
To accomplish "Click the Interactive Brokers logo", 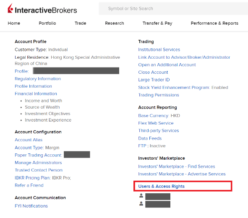I will click(x=42, y=9).
